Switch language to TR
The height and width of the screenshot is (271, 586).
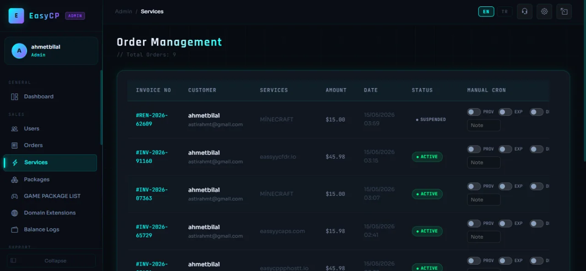point(505,11)
